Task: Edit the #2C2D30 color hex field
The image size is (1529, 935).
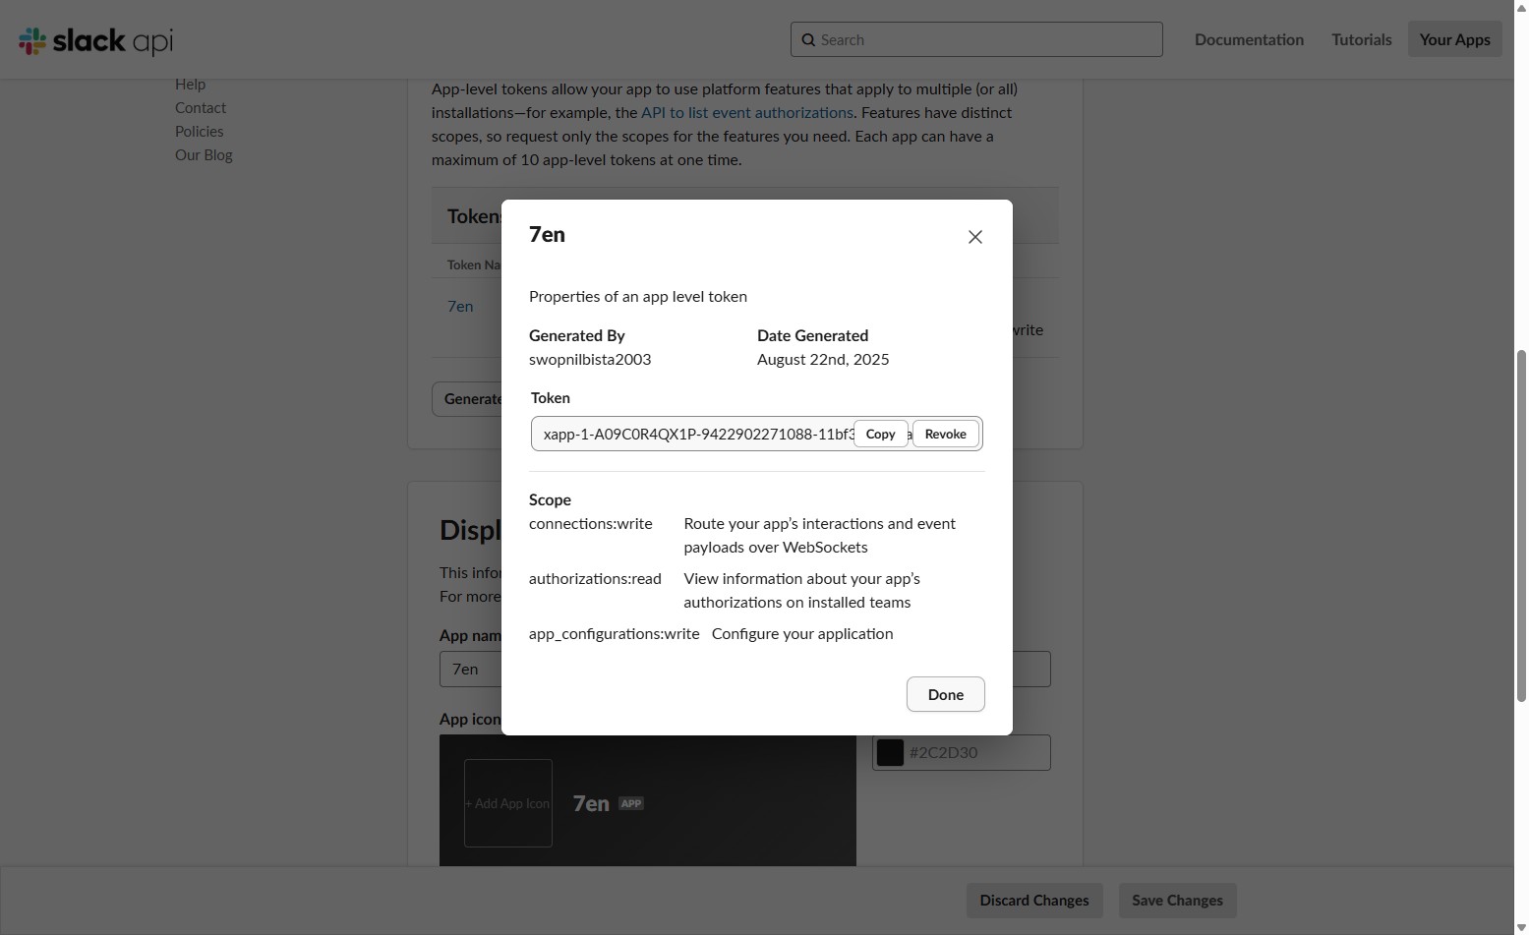Action: pyautogui.click(x=961, y=752)
